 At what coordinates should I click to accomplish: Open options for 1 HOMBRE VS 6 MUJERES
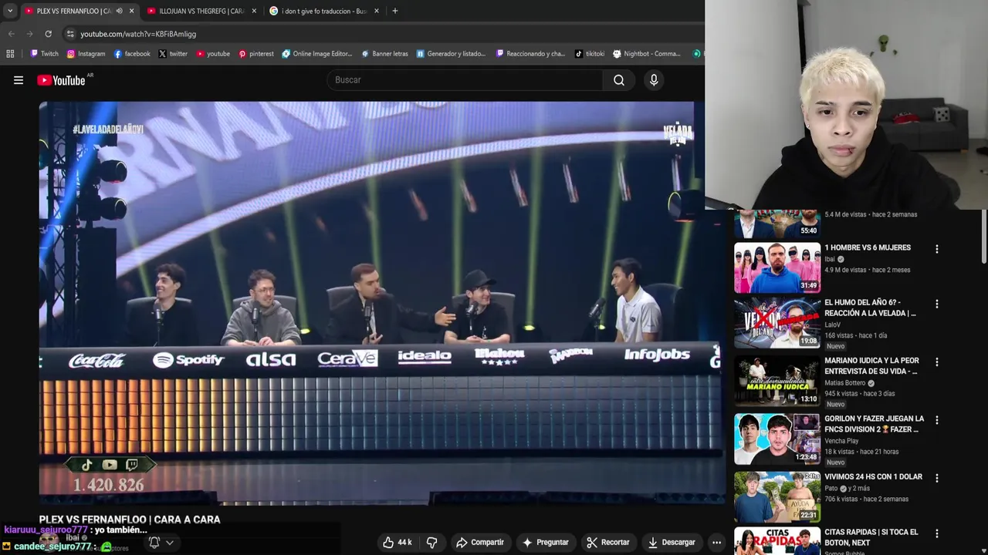point(936,249)
